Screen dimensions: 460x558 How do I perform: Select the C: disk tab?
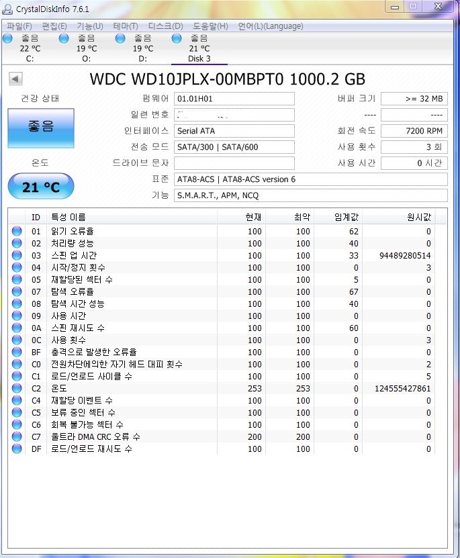click(30, 48)
